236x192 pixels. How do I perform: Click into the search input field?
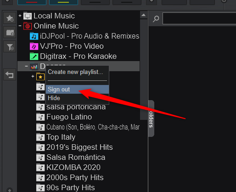[x=199, y=18]
